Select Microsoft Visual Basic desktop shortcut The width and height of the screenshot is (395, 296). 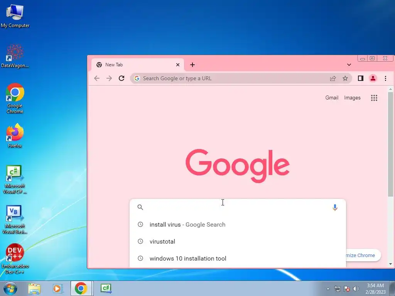pos(15,219)
